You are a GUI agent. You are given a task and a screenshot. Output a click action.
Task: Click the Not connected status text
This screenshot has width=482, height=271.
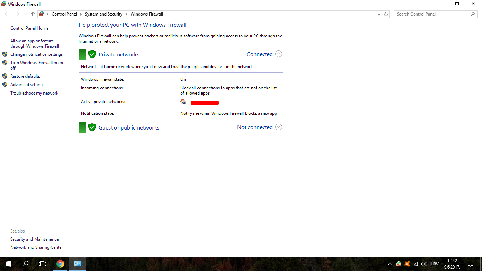(x=255, y=127)
